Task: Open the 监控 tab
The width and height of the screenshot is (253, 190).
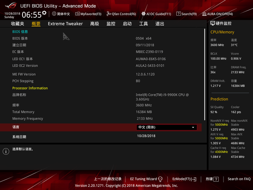Action: coord(111,24)
